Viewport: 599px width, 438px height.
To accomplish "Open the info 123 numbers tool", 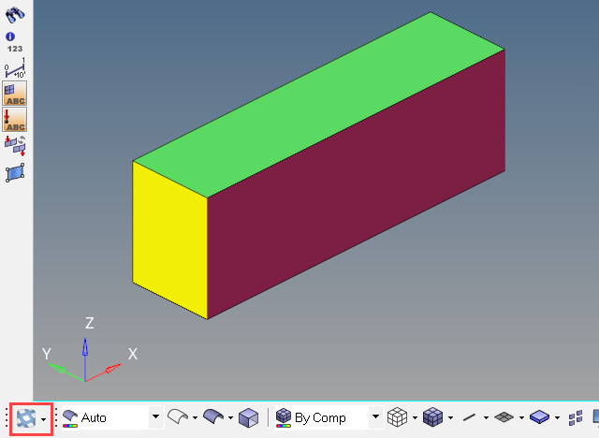I will [15, 42].
